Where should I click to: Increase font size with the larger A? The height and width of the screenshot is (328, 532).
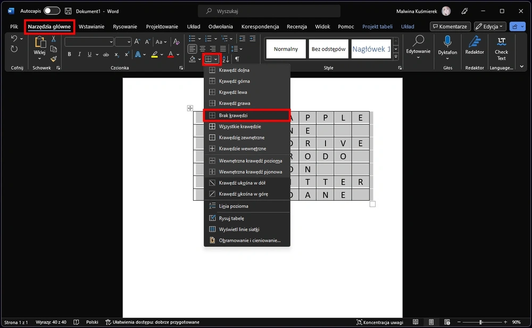click(137, 42)
